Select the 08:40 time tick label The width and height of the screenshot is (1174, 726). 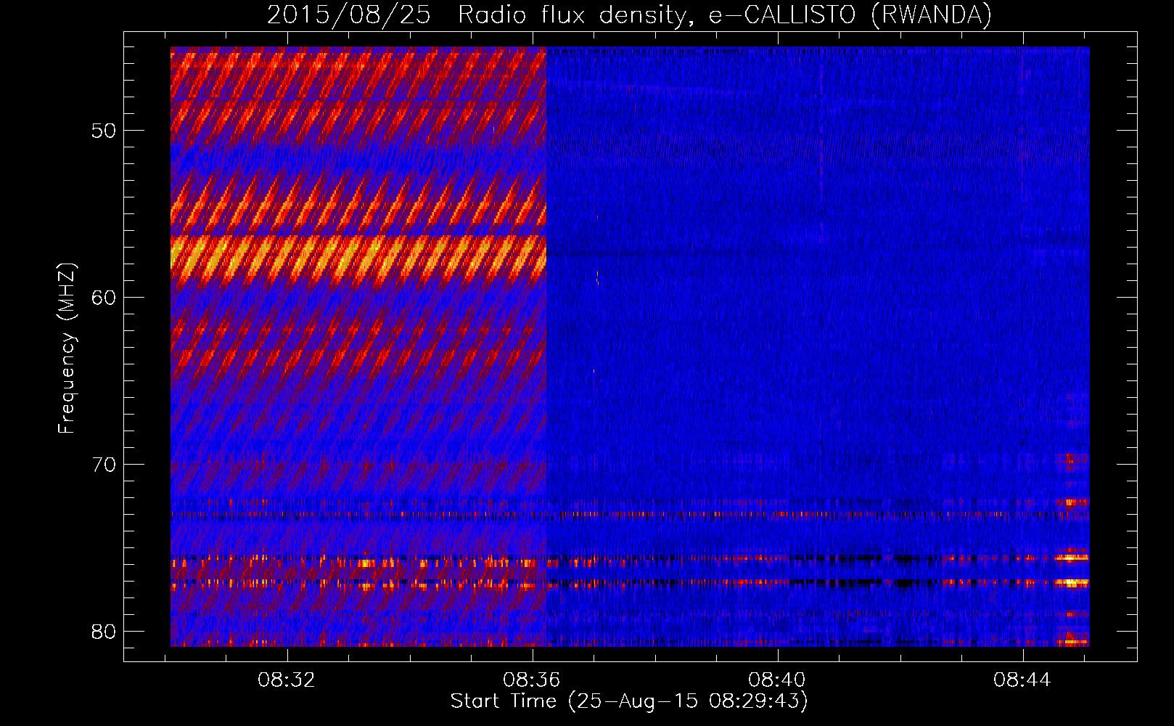coord(777,680)
